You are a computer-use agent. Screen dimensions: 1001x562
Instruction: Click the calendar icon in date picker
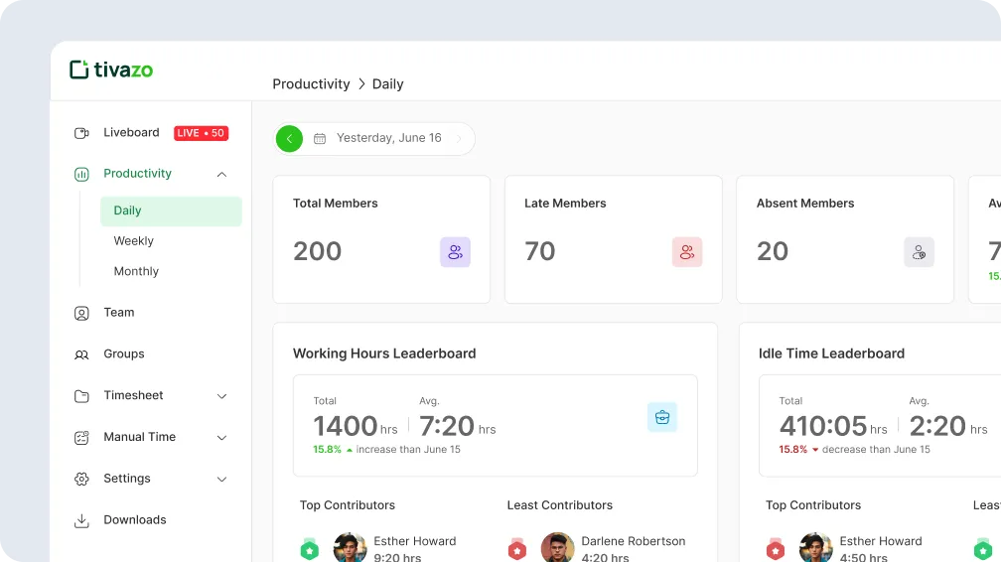coord(320,139)
